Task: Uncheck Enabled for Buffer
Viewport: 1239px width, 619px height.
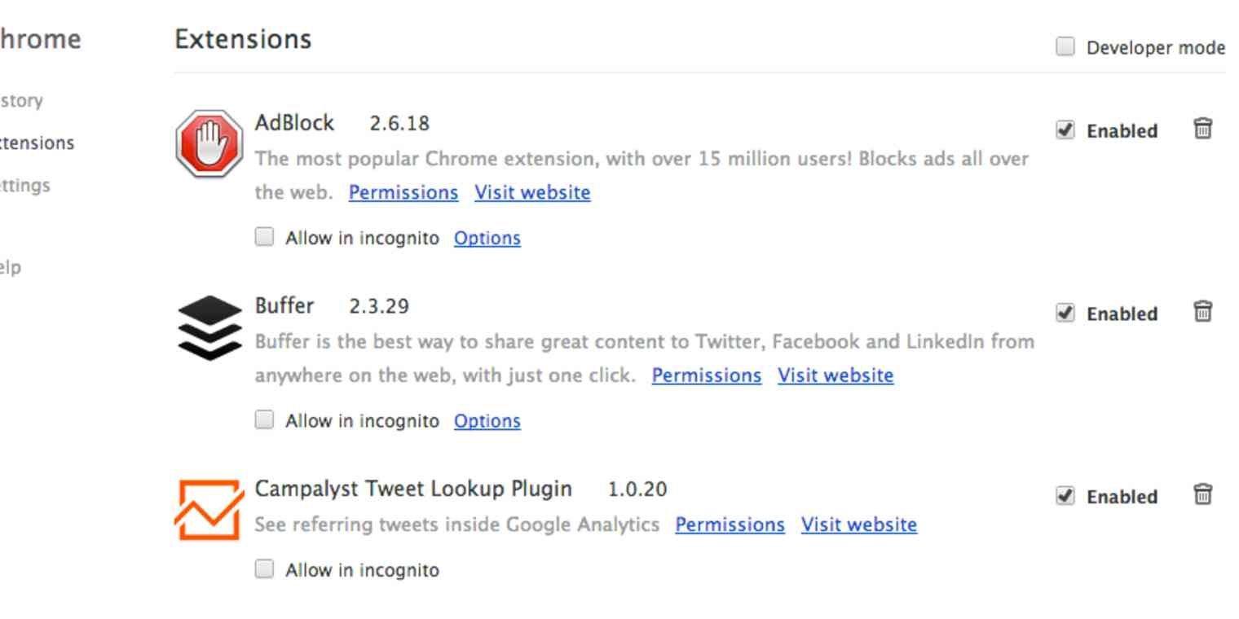Action: [1066, 313]
